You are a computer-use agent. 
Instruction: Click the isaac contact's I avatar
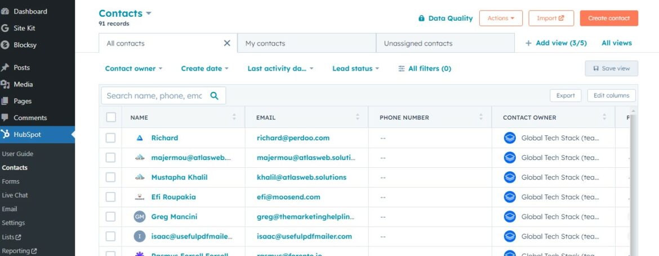click(140, 236)
